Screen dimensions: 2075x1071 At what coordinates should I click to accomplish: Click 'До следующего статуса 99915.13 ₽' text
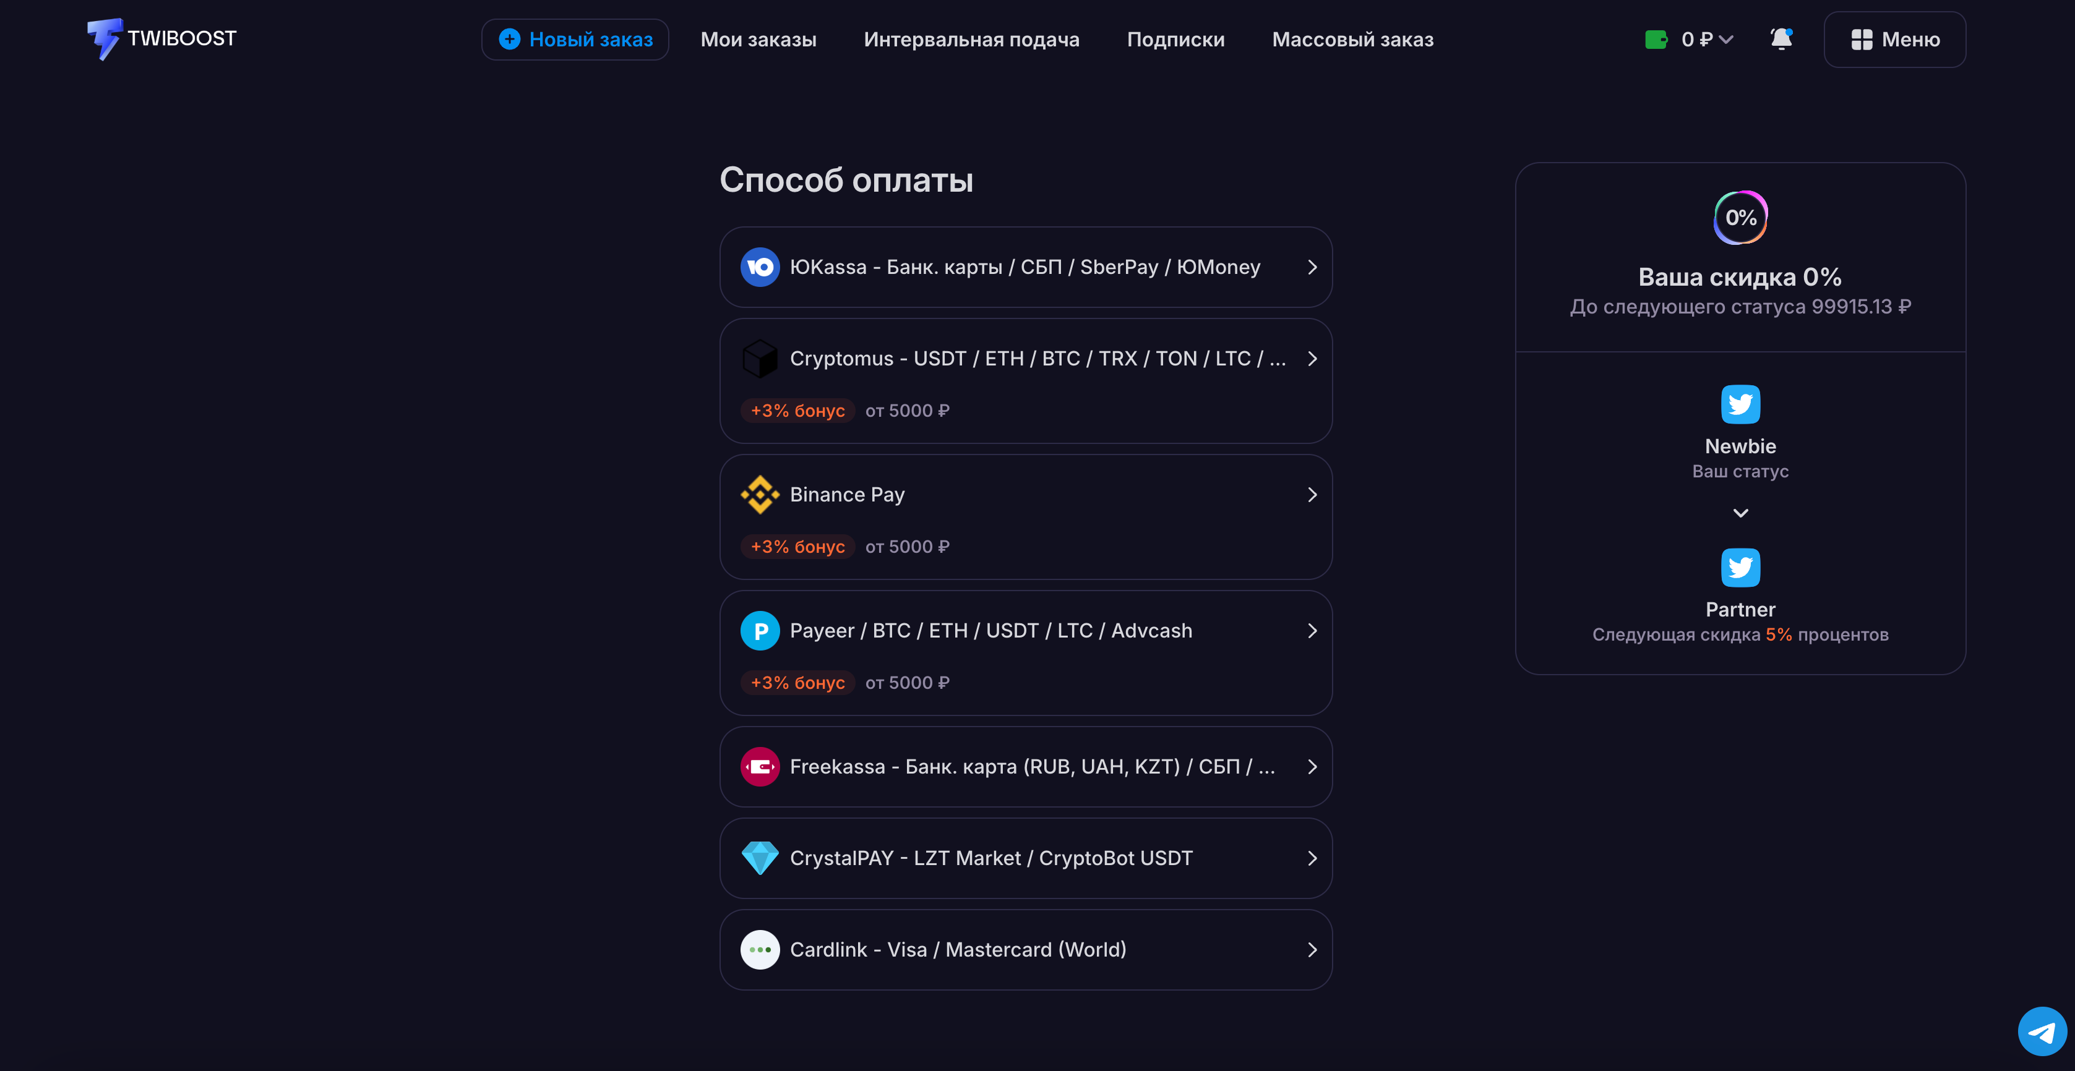pos(1740,307)
